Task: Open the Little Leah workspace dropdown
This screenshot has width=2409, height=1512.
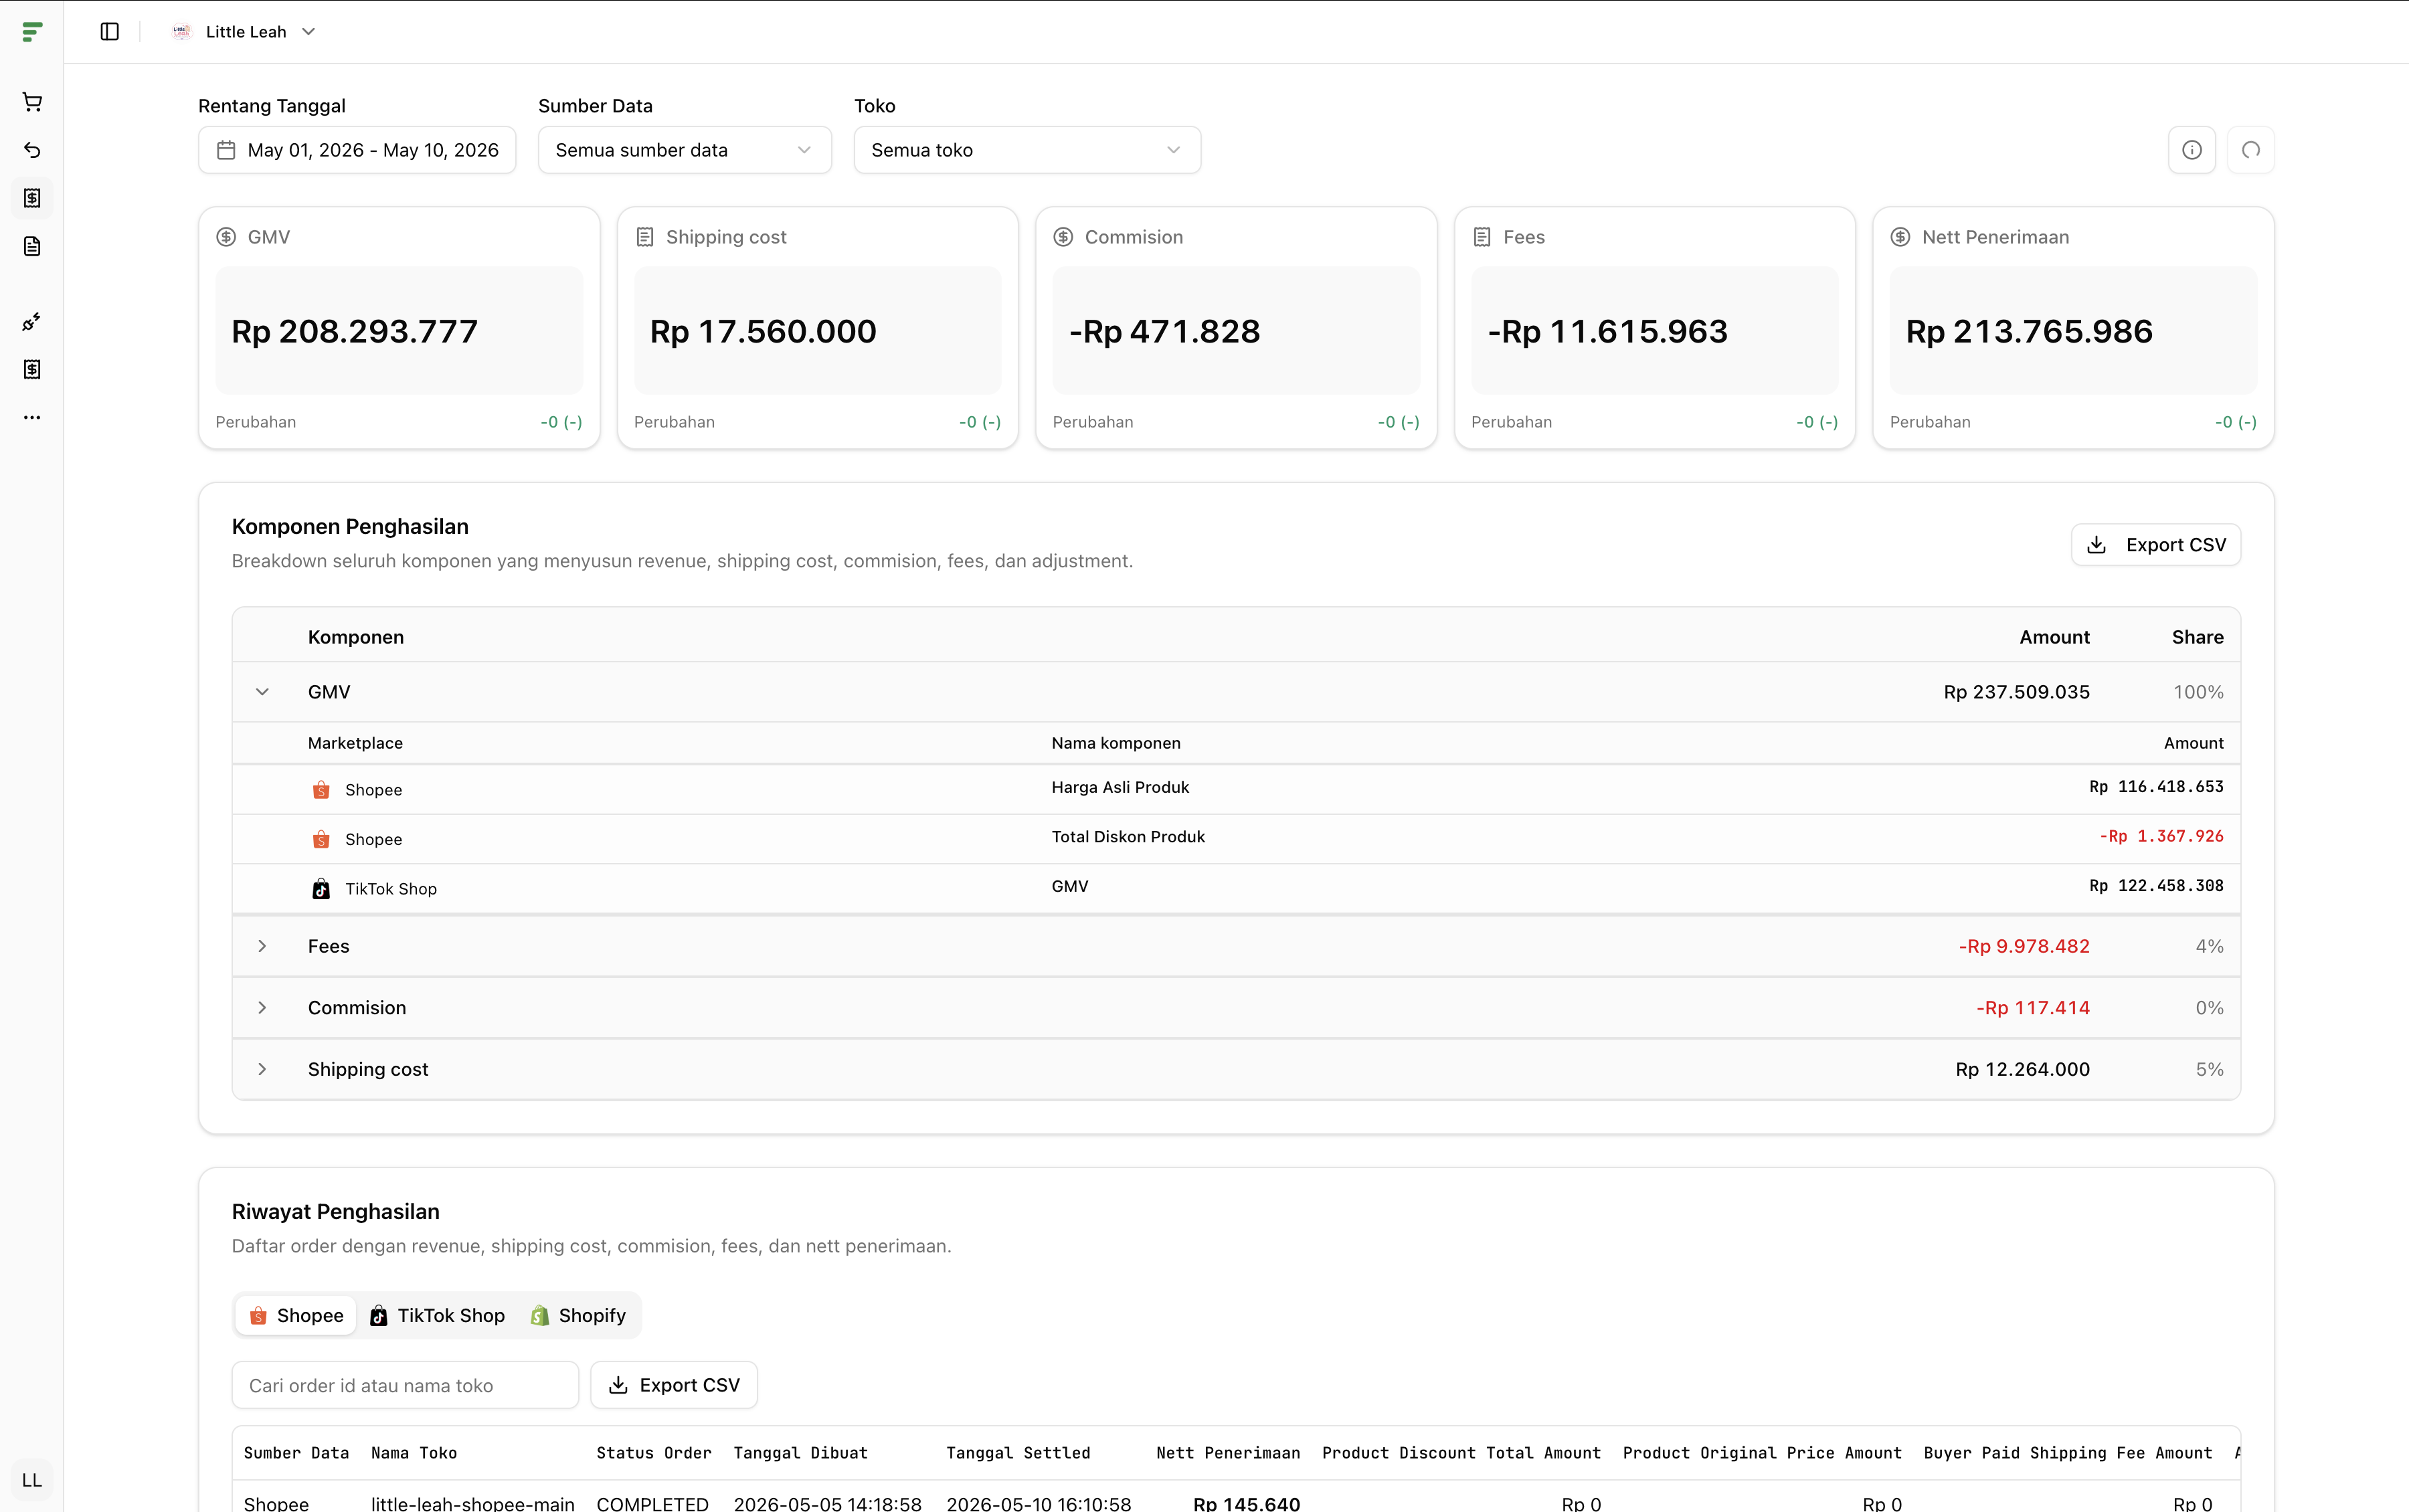Action: [243, 32]
